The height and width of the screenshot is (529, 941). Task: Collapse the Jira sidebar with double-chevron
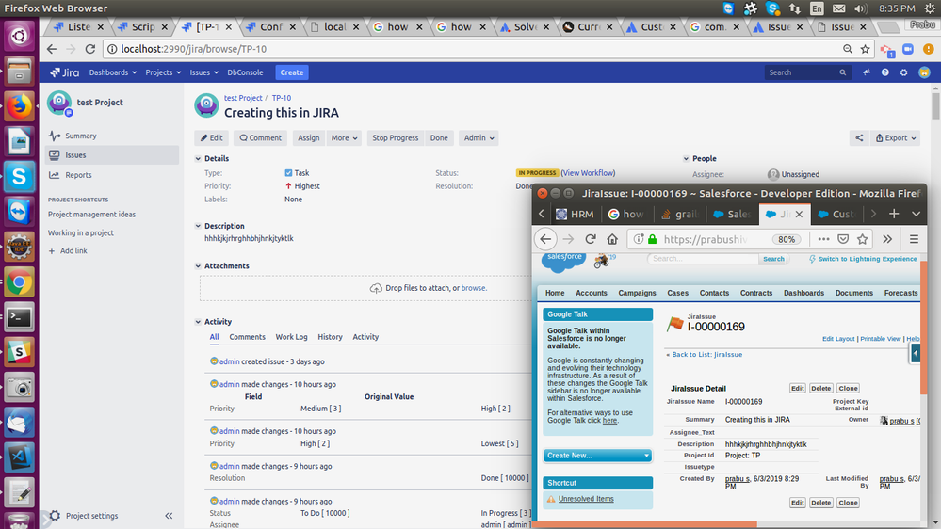169,516
